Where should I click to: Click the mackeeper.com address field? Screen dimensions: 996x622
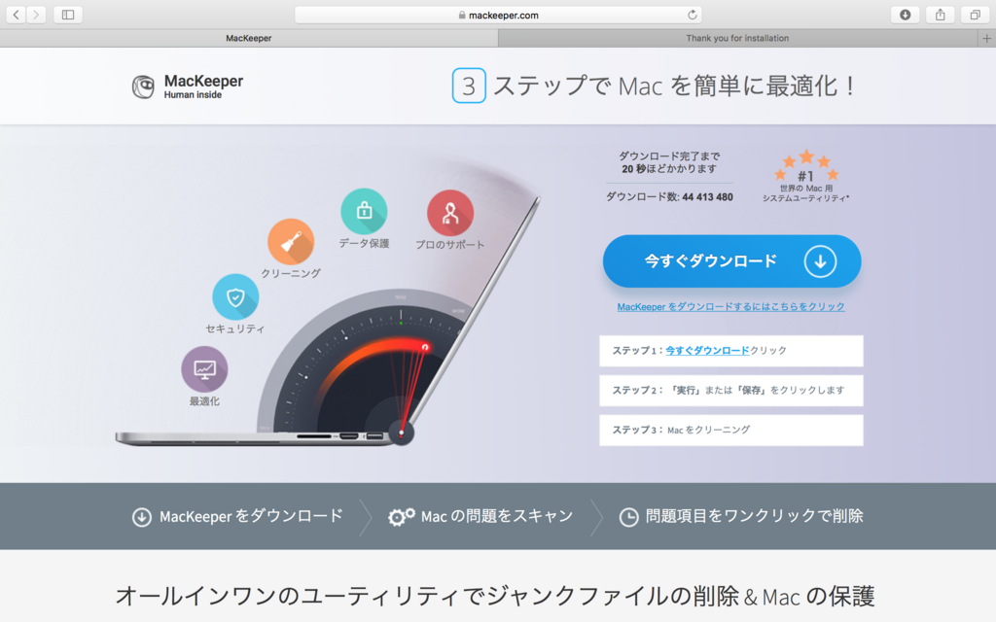click(499, 15)
